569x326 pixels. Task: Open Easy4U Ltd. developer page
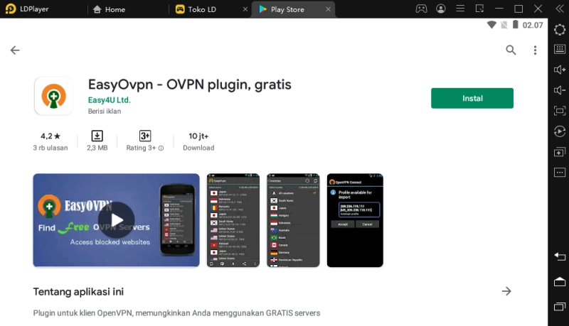click(110, 100)
